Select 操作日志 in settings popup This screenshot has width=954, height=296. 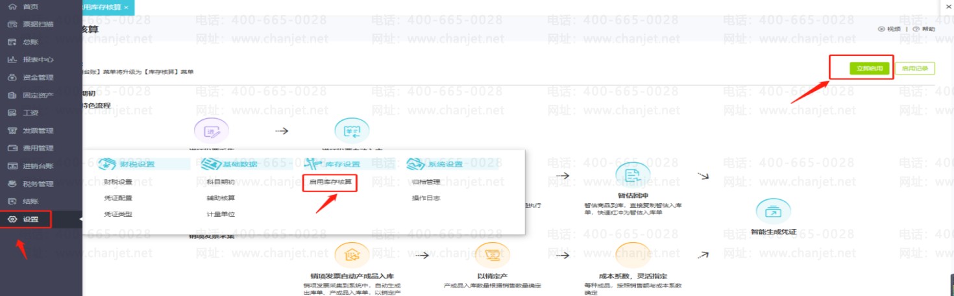click(x=426, y=198)
